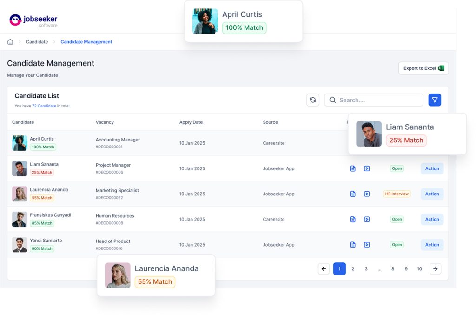Click the Human Resources vacancy

(115, 216)
